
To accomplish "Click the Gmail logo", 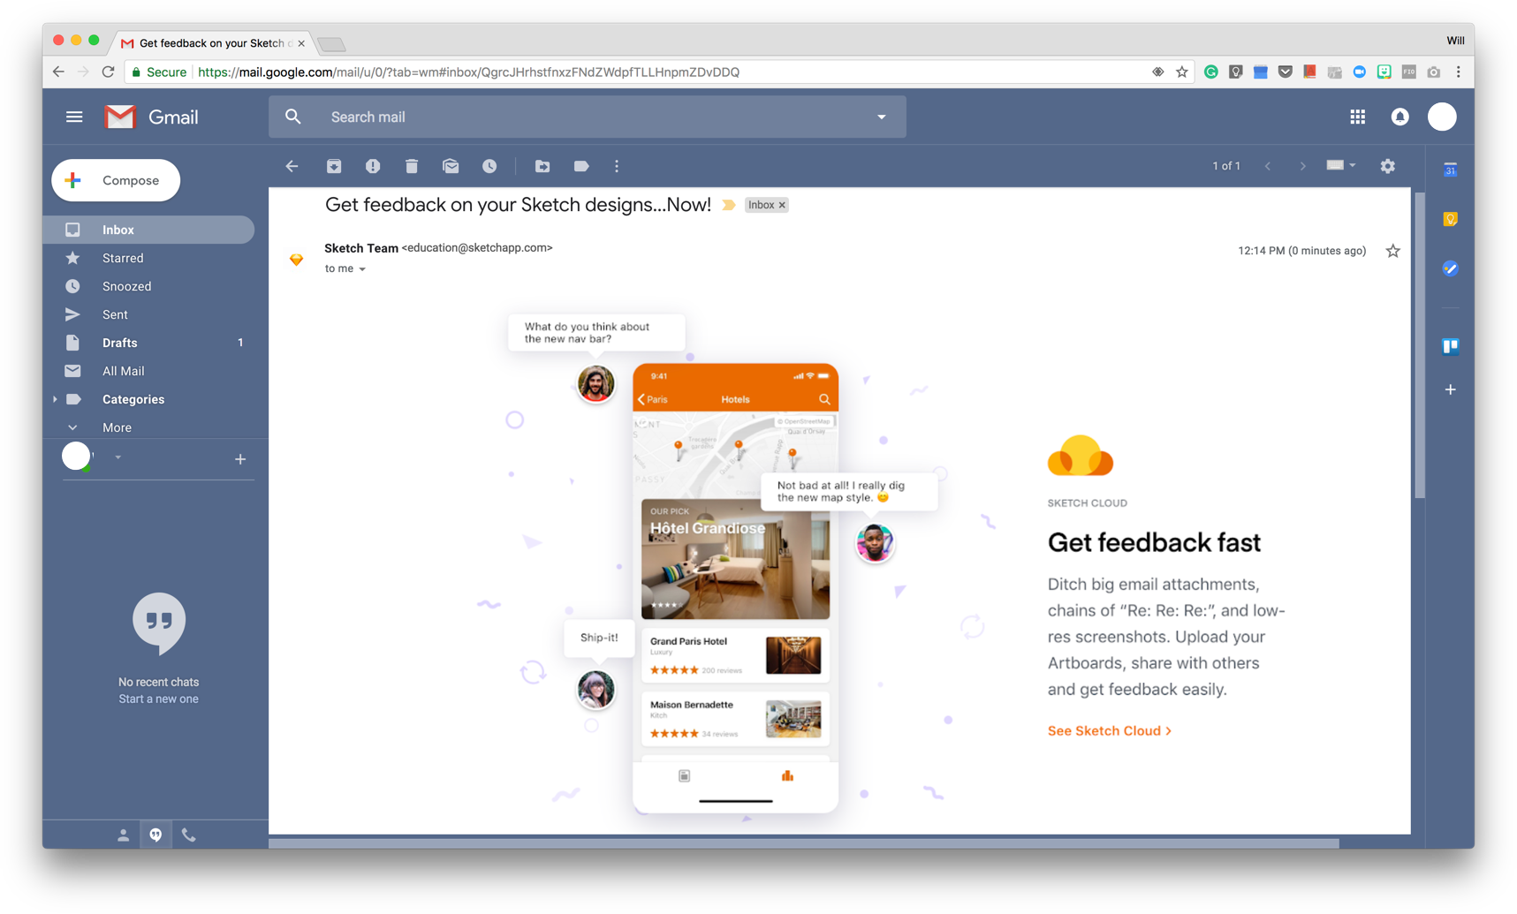I will (x=151, y=117).
